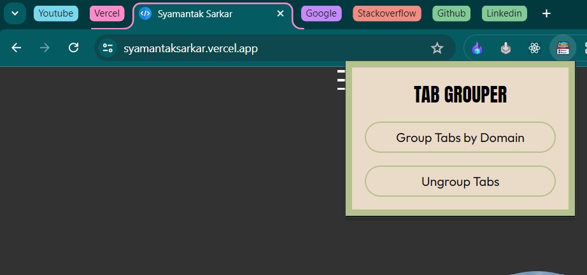
Task: Expand the Google tab group
Action: [x=322, y=13]
